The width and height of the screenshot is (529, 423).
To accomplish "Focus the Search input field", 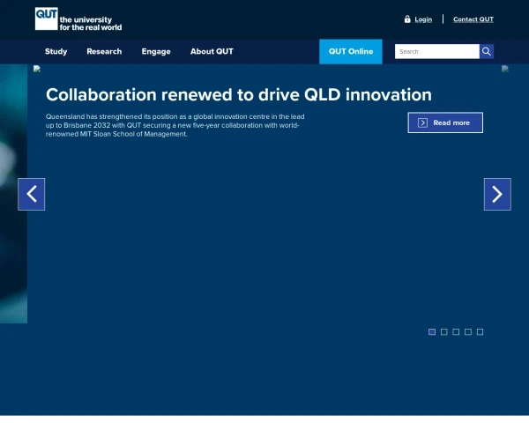I will [437, 52].
